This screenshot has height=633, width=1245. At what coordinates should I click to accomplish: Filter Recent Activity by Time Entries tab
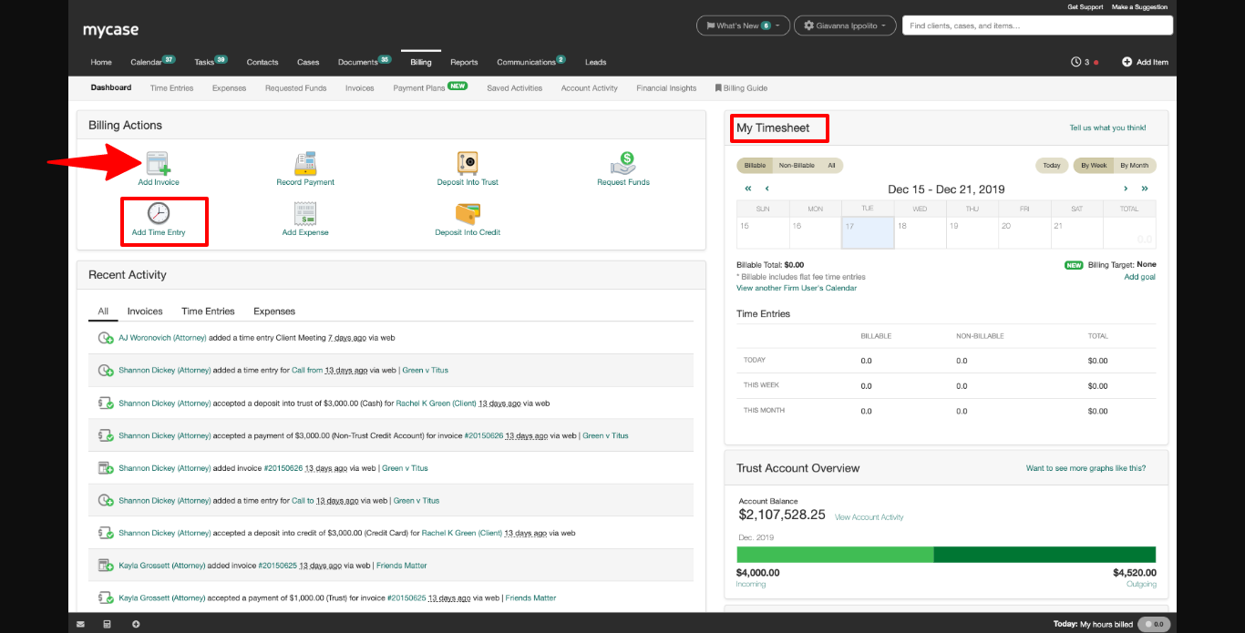point(208,311)
